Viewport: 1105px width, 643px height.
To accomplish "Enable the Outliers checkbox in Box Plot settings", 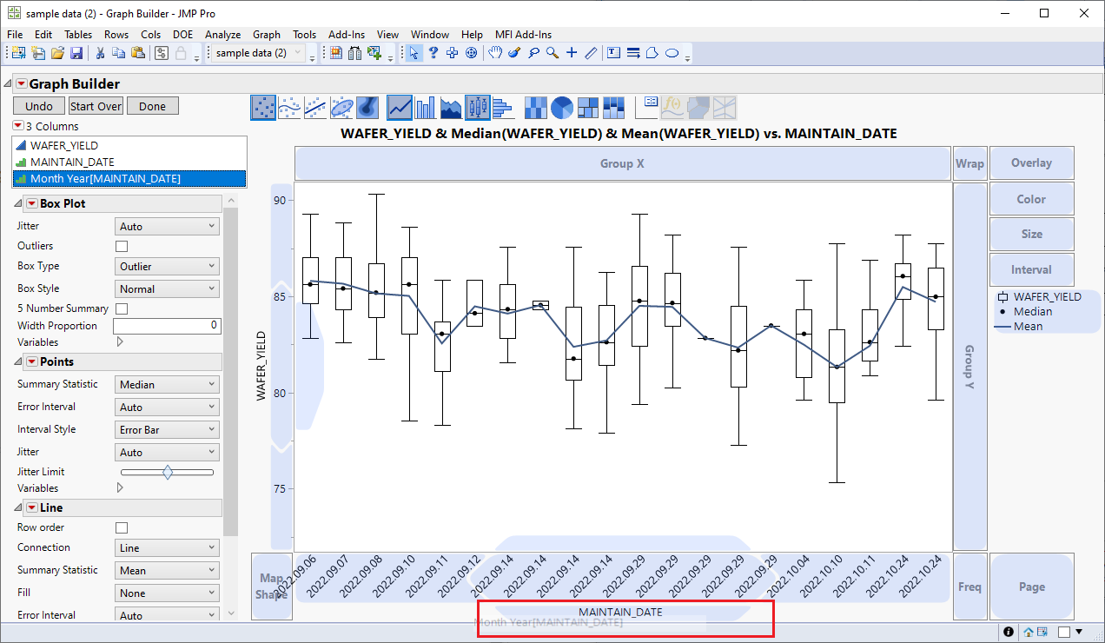I will [121, 246].
